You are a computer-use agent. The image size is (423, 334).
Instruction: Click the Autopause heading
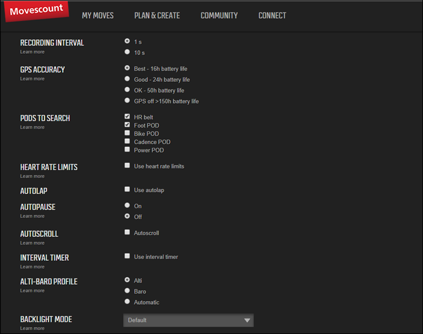pyautogui.click(x=37, y=207)
